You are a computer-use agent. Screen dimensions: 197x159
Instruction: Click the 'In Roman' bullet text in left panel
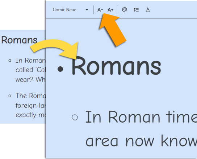point(31,61)
